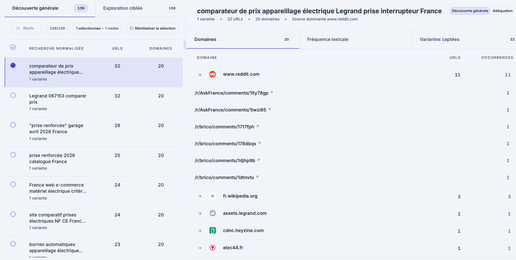Open external link for /r/AskFrance/comments/1iwzi85
The width and height of the screenshot is (516, 260).
coord(270,110)
